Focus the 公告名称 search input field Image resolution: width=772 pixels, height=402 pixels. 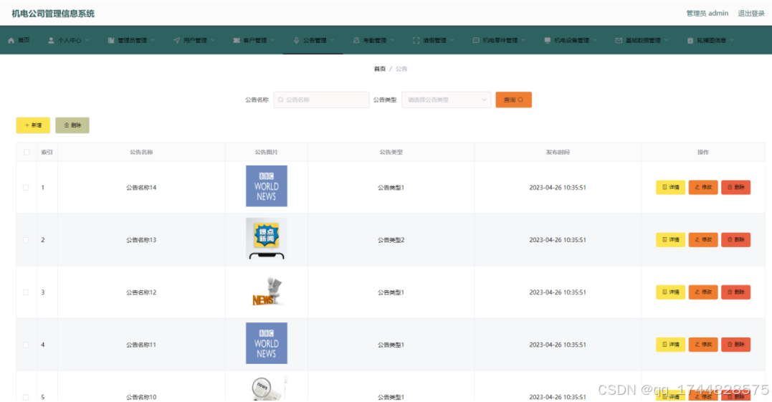321,100
